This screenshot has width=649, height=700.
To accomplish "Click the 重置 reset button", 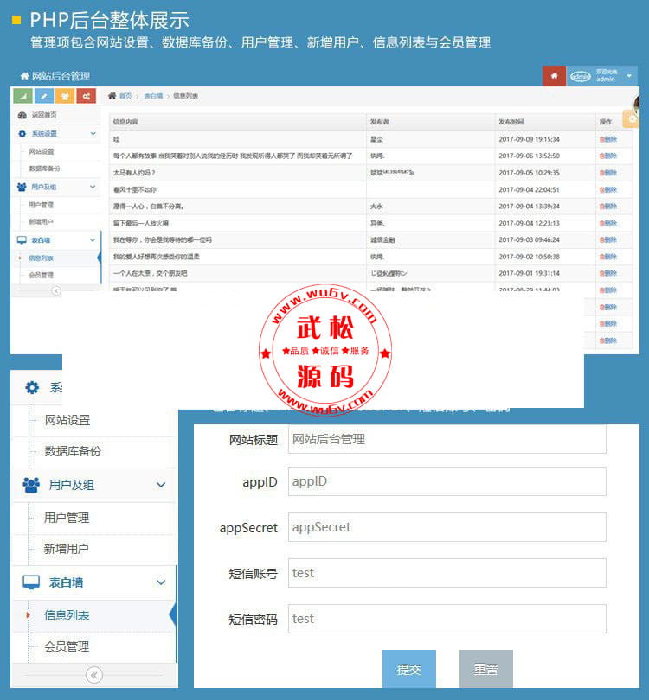I will pyautogui.click(x=485, y=669).
